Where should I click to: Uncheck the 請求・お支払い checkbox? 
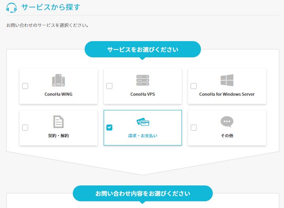click(109, 127)
